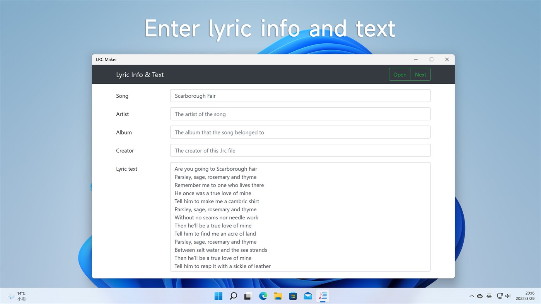541x304 pixels.
Task: Click Next to proceed to timing step
Action: click(420, 74)
